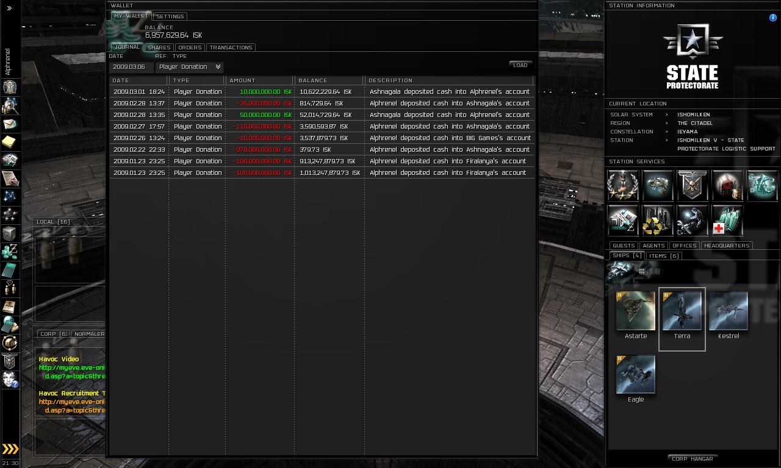This screenshot has height=468, width=781.
Task: Switch to the Offices tab
Action: [685, 246]
